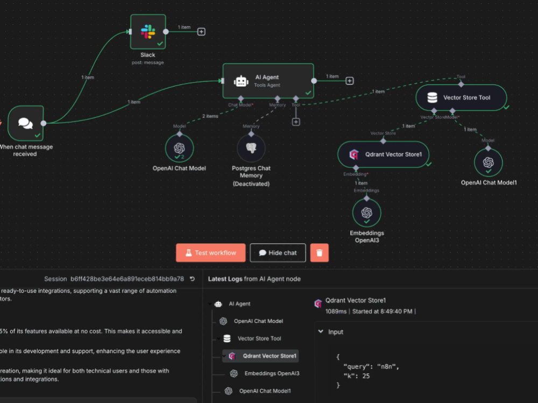Image resolution: width=538 pixels, height=403 pixels.
Task: Select the AI Agent node
Action: [x=268, y=81]
